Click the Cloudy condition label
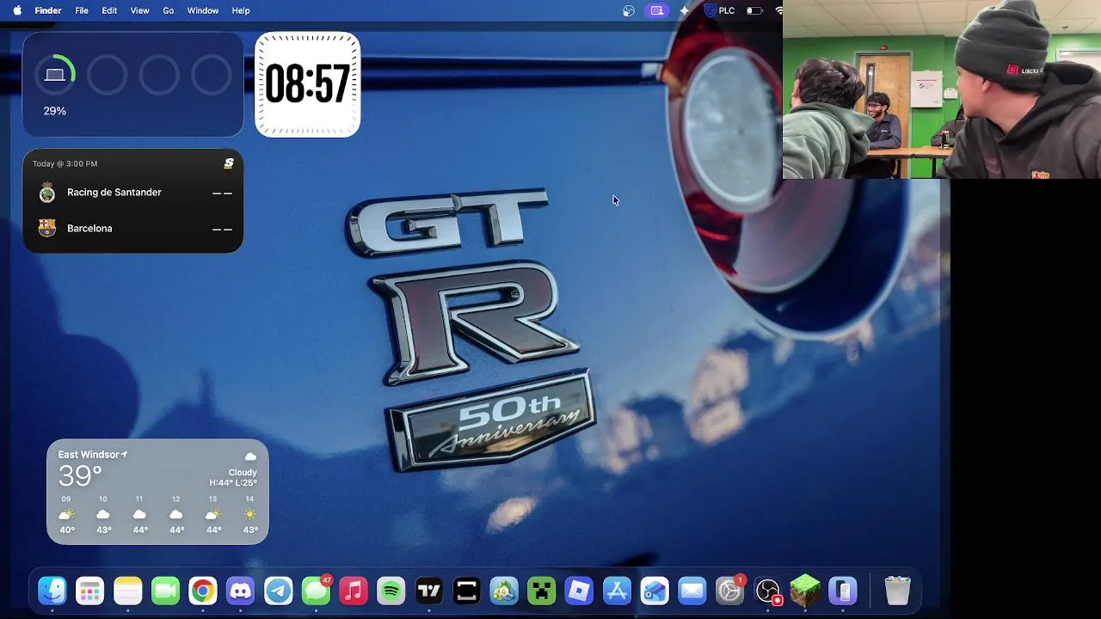 243,472
